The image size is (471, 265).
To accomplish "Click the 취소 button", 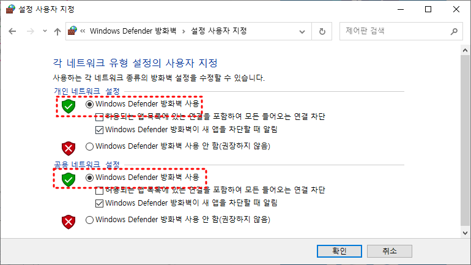I will pyautogui.click(x=390, y=251).
